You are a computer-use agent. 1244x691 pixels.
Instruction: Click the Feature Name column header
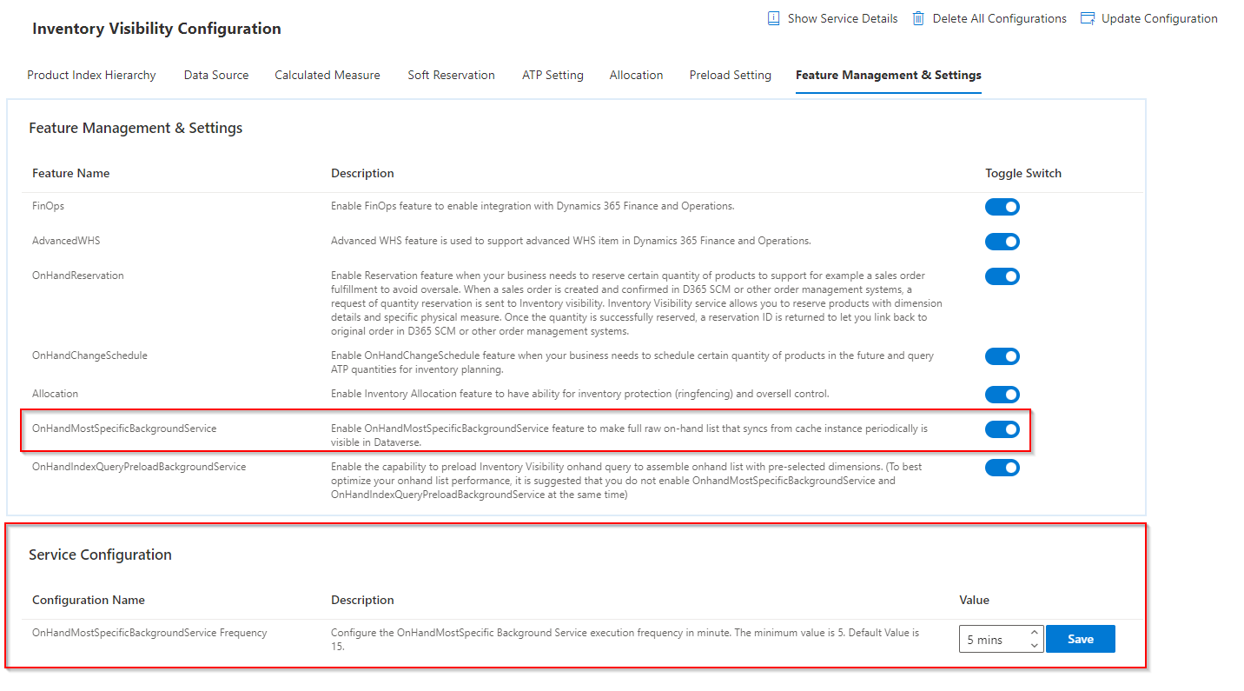[71, 173]
